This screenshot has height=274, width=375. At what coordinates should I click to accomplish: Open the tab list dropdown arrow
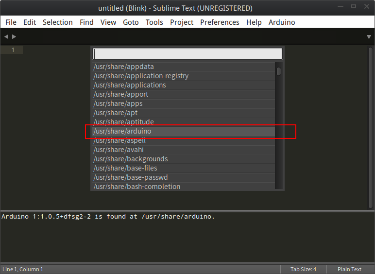pos(369,37)
